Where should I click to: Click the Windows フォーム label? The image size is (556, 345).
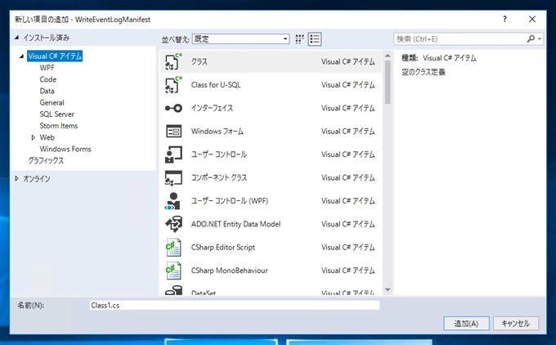coord(217,132)
